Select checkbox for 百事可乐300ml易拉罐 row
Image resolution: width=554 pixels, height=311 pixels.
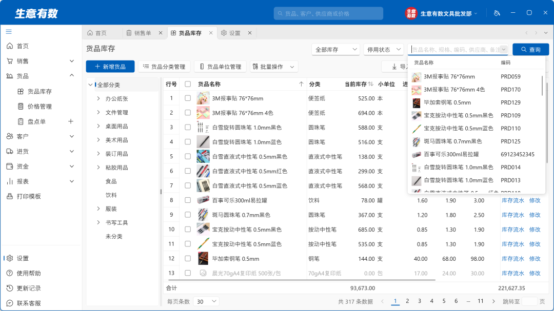(188, 200)
